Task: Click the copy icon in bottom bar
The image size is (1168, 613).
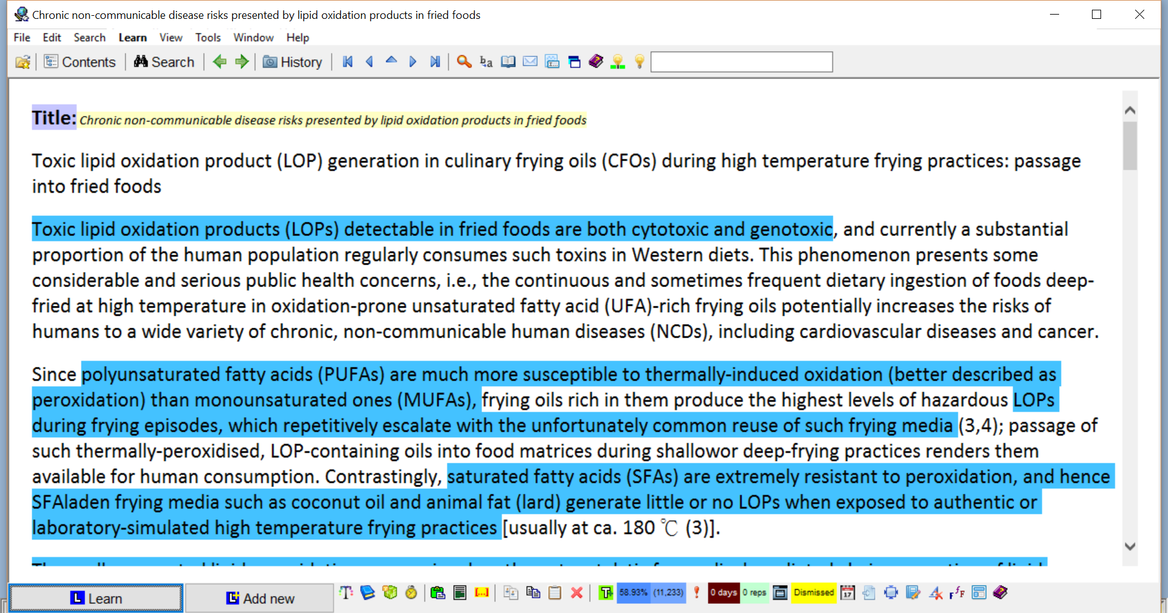Action: point(533,592)
